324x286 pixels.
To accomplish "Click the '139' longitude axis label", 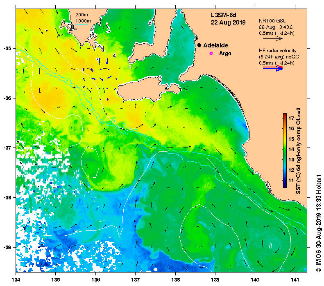I will (215, 279).
